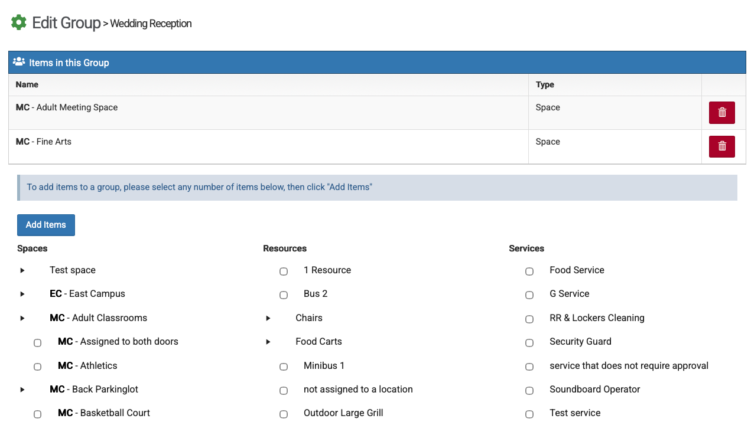Expand the Chairs resource group
Image resolution: width=751 pixels, height=422 pixels.
(x=268, y=318)
